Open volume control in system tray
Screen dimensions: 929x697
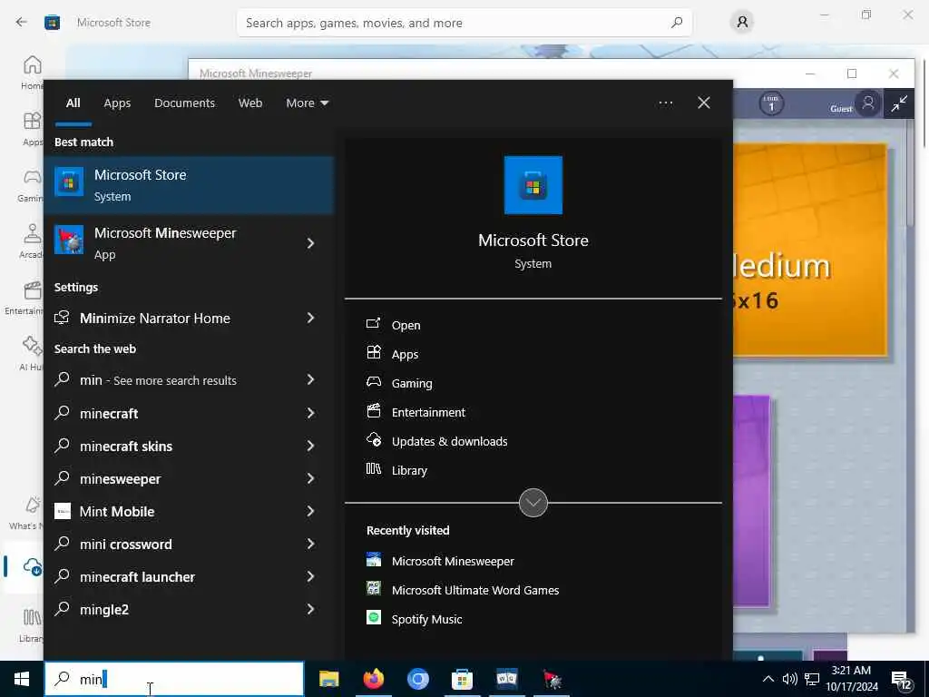click(790, 679)
